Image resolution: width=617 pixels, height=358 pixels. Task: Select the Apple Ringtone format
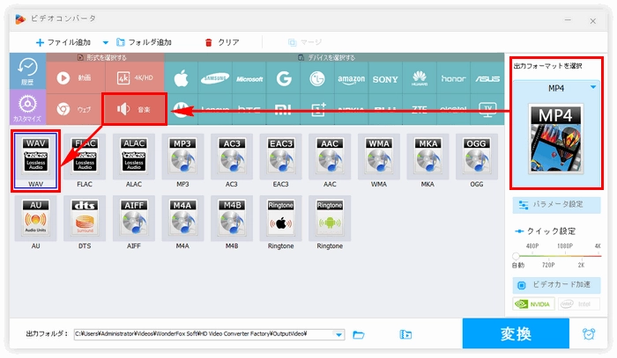(280, 218)
